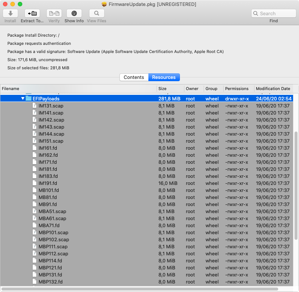Select the MBP112.scap filename
The image size is (299, 292).
(53, 253)
